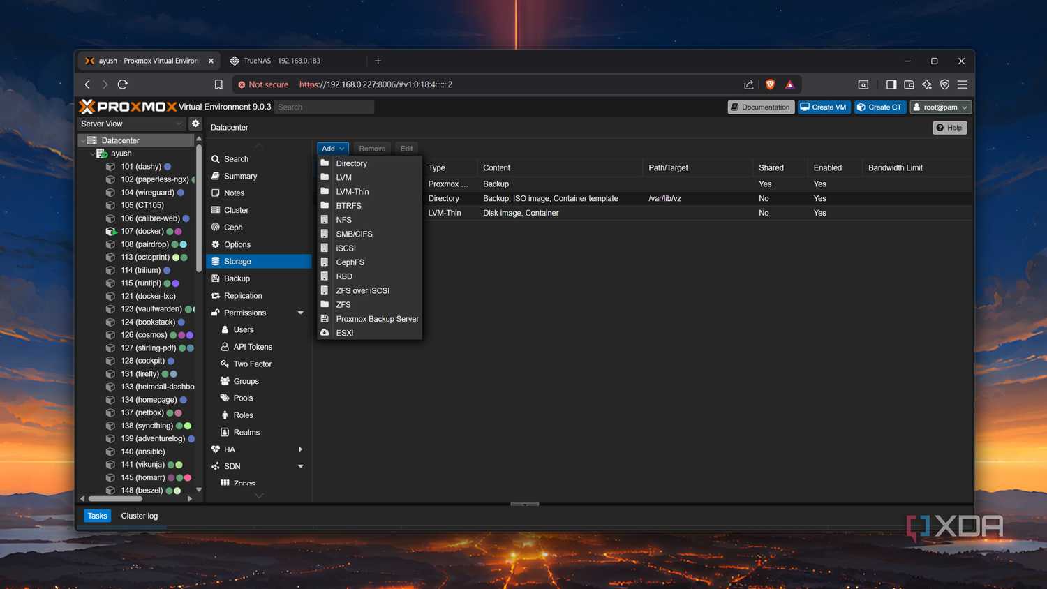
Task: Click the Brave VPN shield icon
Action: tap(945, 84)
